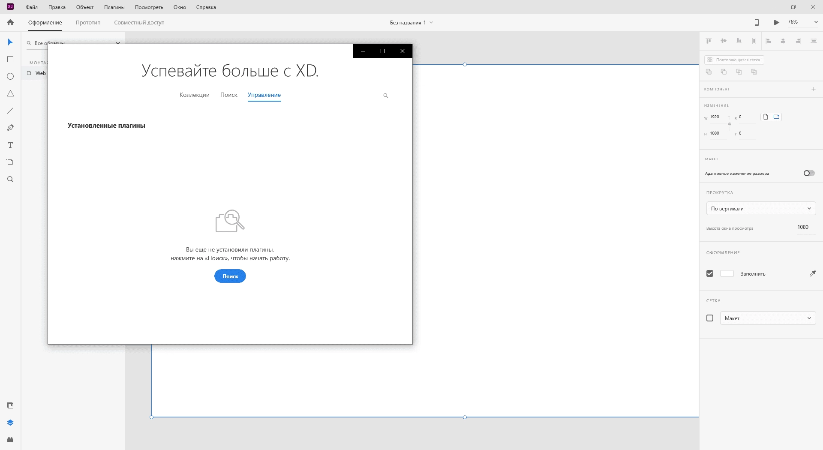Click the Align Center horizontally icon

pyautogui.click(x=783, y=41)
